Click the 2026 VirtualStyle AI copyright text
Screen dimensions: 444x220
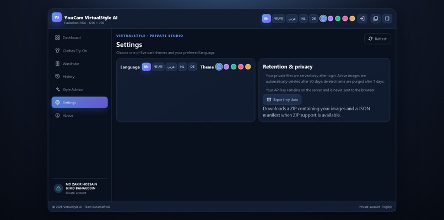tap(81, 207)
